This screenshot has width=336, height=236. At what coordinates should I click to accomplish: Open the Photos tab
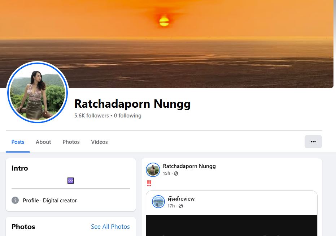coord(71,142)
